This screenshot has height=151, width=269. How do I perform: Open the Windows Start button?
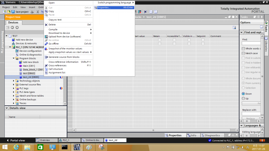click(x=5, y=147)
